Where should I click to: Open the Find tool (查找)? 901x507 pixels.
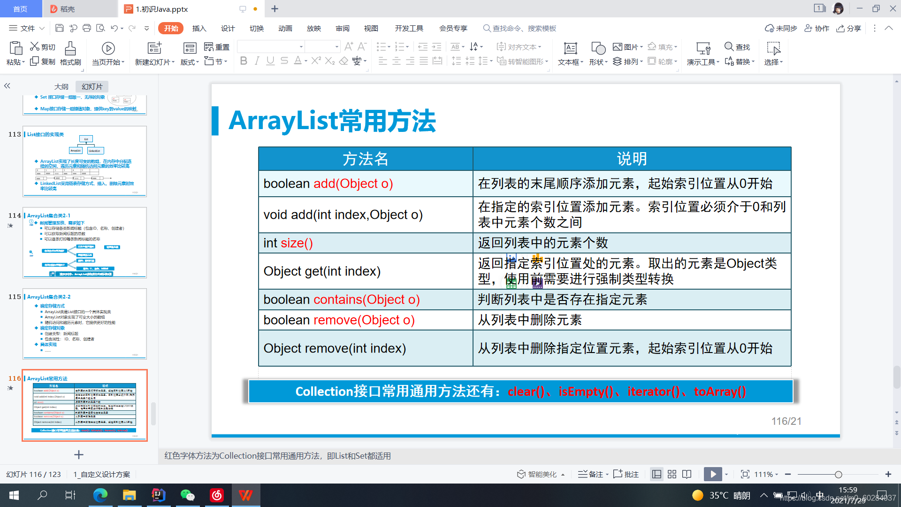coord(737,47)
